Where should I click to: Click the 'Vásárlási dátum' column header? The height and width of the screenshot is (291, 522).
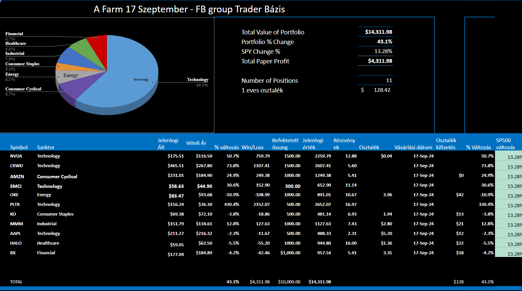click(413, 147)
